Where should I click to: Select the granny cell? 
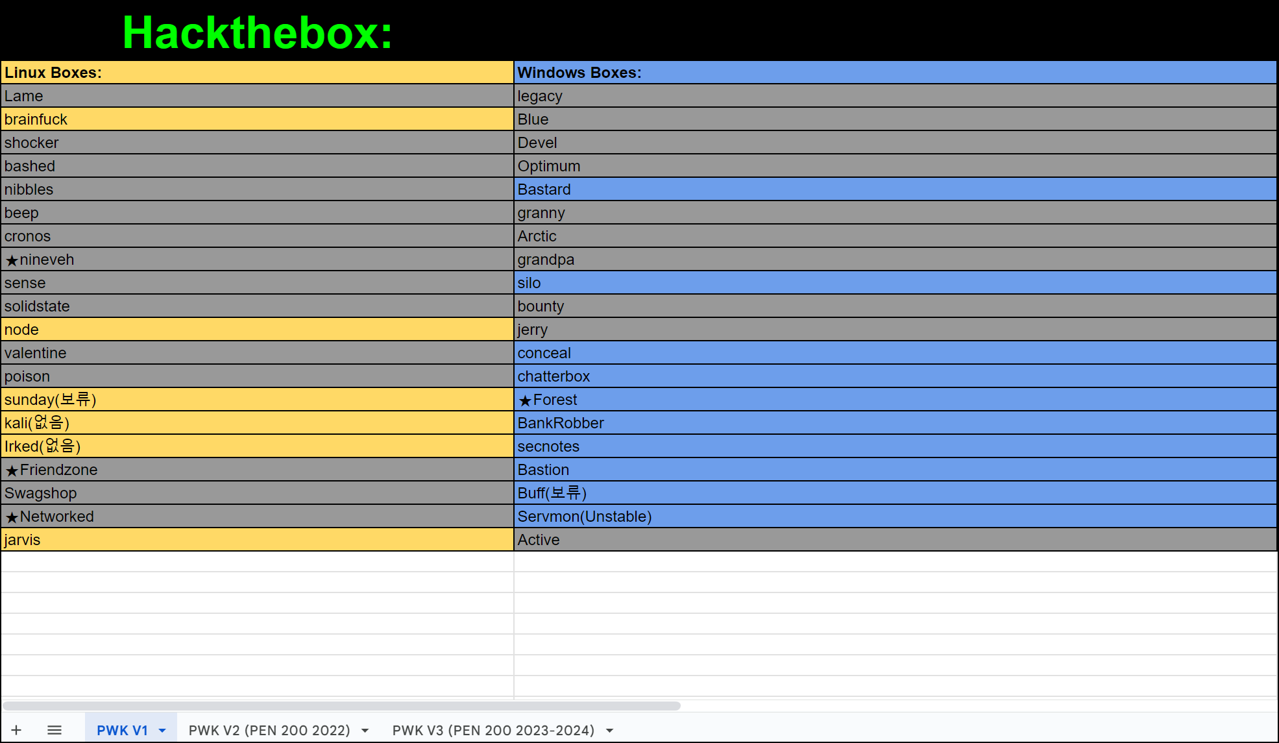click(895, 213)
